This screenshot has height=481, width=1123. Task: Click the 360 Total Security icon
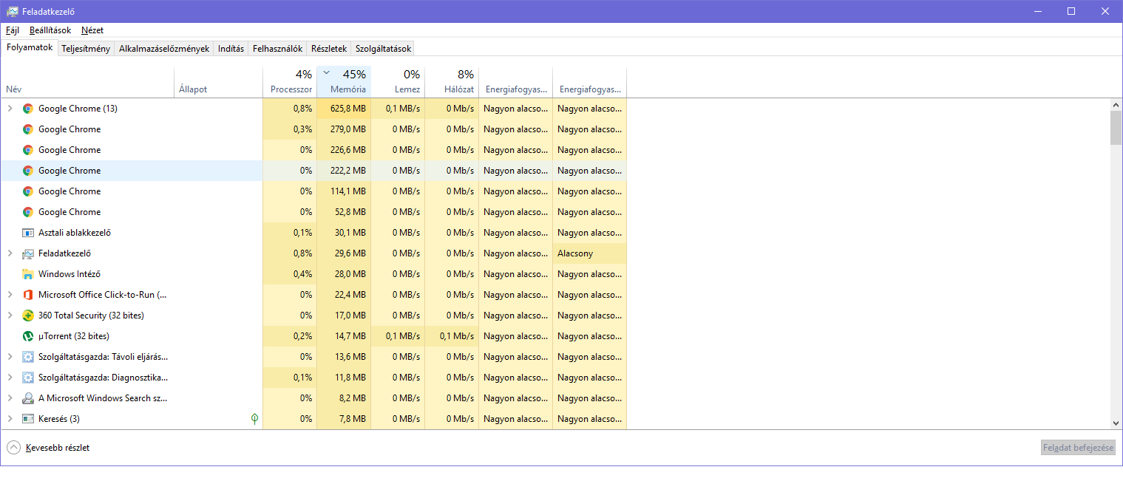[x=28, y=315]
